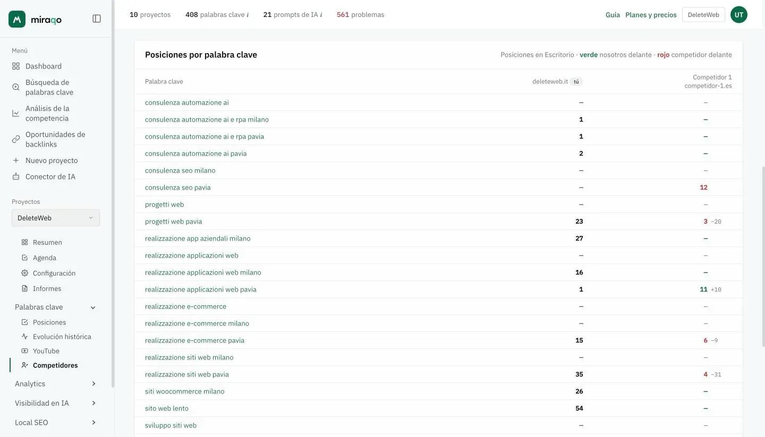Open the YouTube submenu item
Screen dimensions: 765x437
46,351
